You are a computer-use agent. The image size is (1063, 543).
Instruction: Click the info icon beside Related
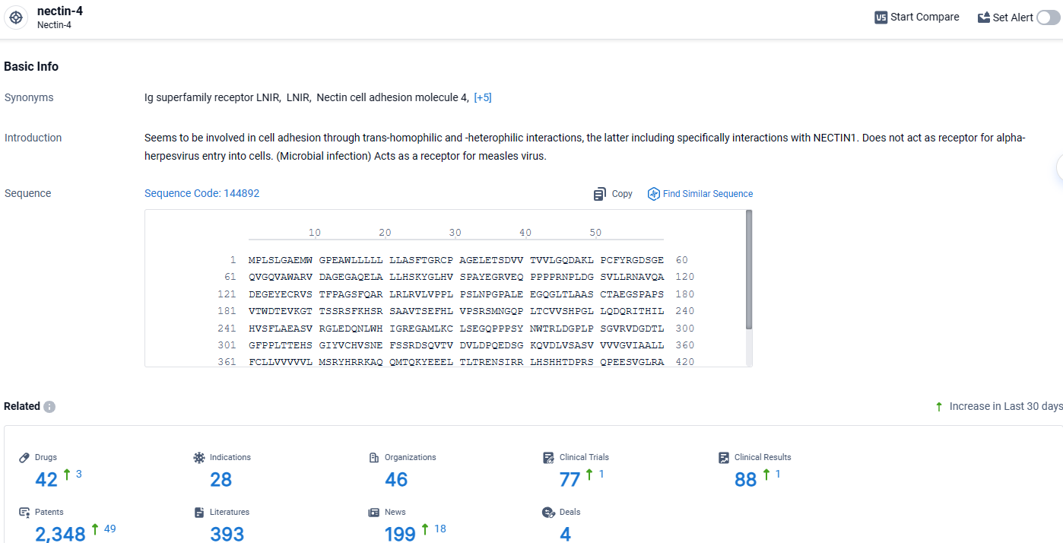(49, 407)
